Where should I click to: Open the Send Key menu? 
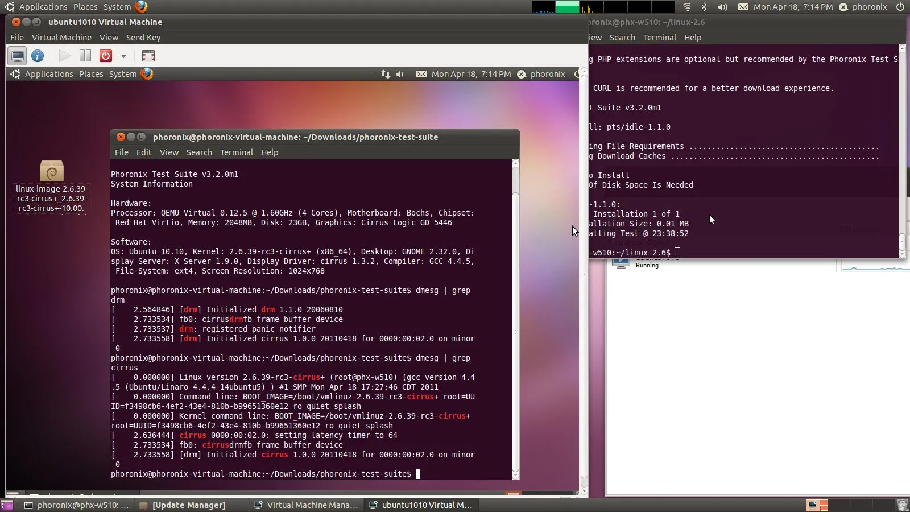click(x=143, y=38)
